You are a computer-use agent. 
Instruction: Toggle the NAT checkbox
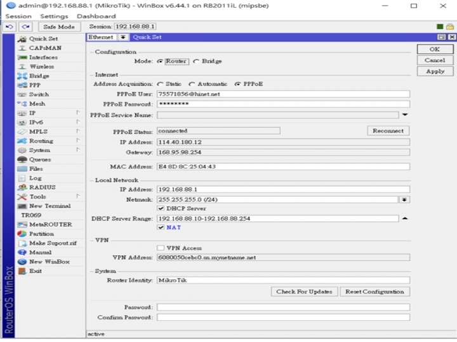point(161,227)
